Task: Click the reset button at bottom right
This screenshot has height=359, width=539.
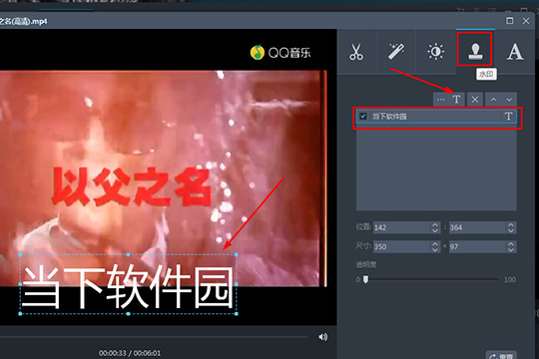Action: coord(501,356)
